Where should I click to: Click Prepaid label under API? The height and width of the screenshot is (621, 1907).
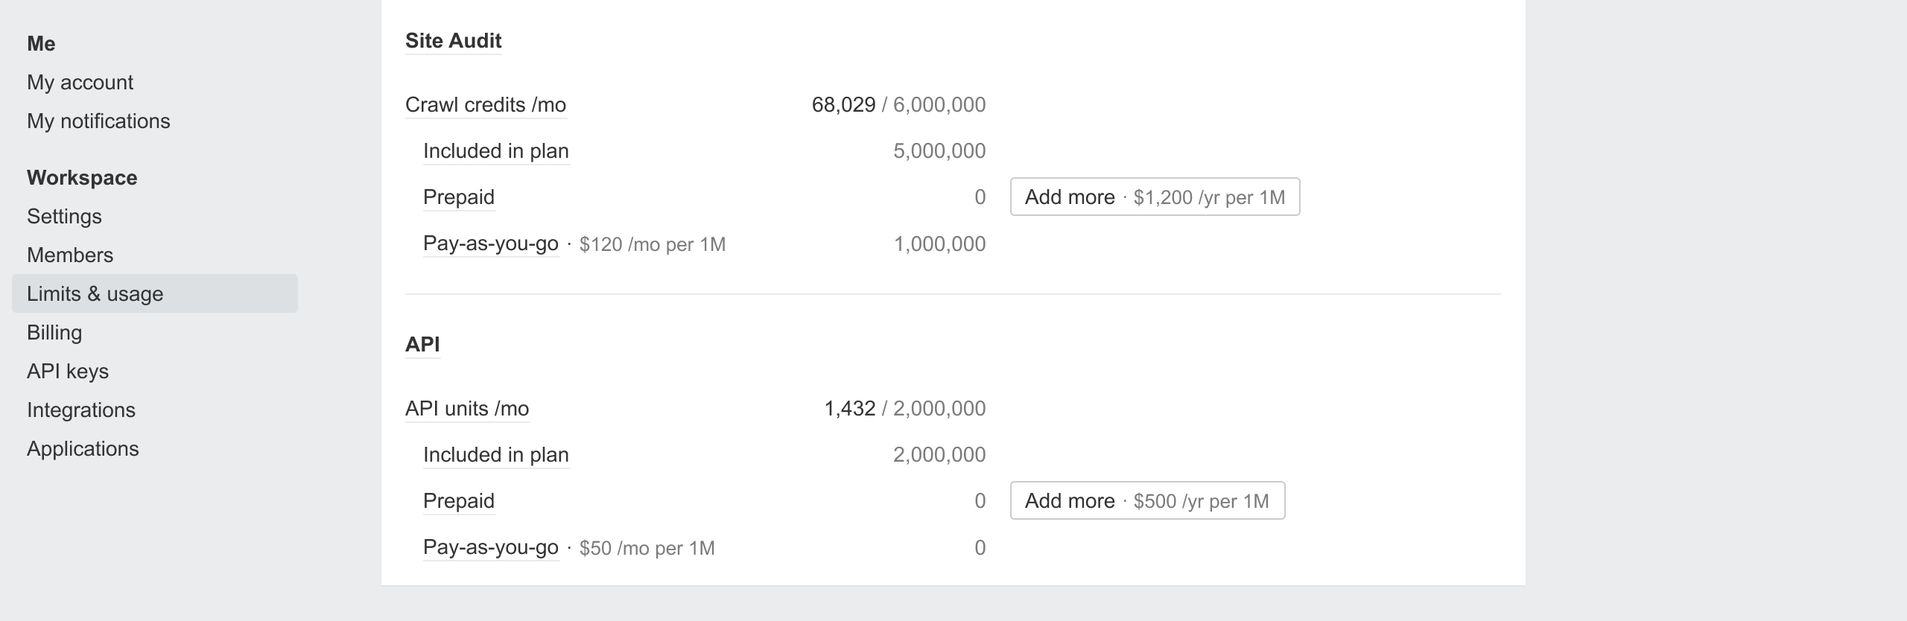458,501
